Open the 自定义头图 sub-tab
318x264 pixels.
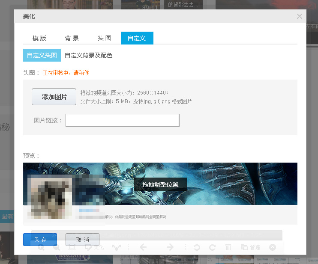click(x=42, y=55)
